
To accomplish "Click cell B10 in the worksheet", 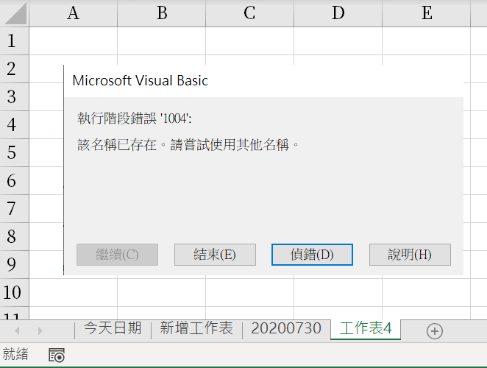I will pyautogui.click(x=162, y=293).
